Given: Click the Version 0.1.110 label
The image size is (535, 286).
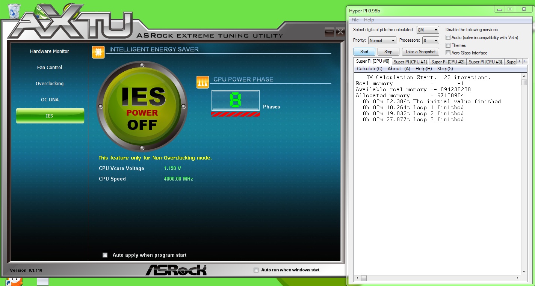Looking at the screenshot, I should tap(26, 270).
